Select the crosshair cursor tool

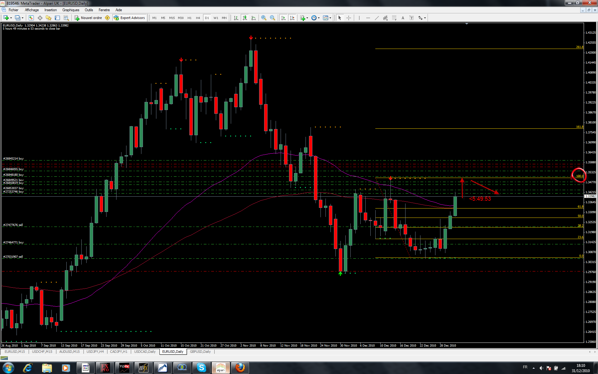349,18
